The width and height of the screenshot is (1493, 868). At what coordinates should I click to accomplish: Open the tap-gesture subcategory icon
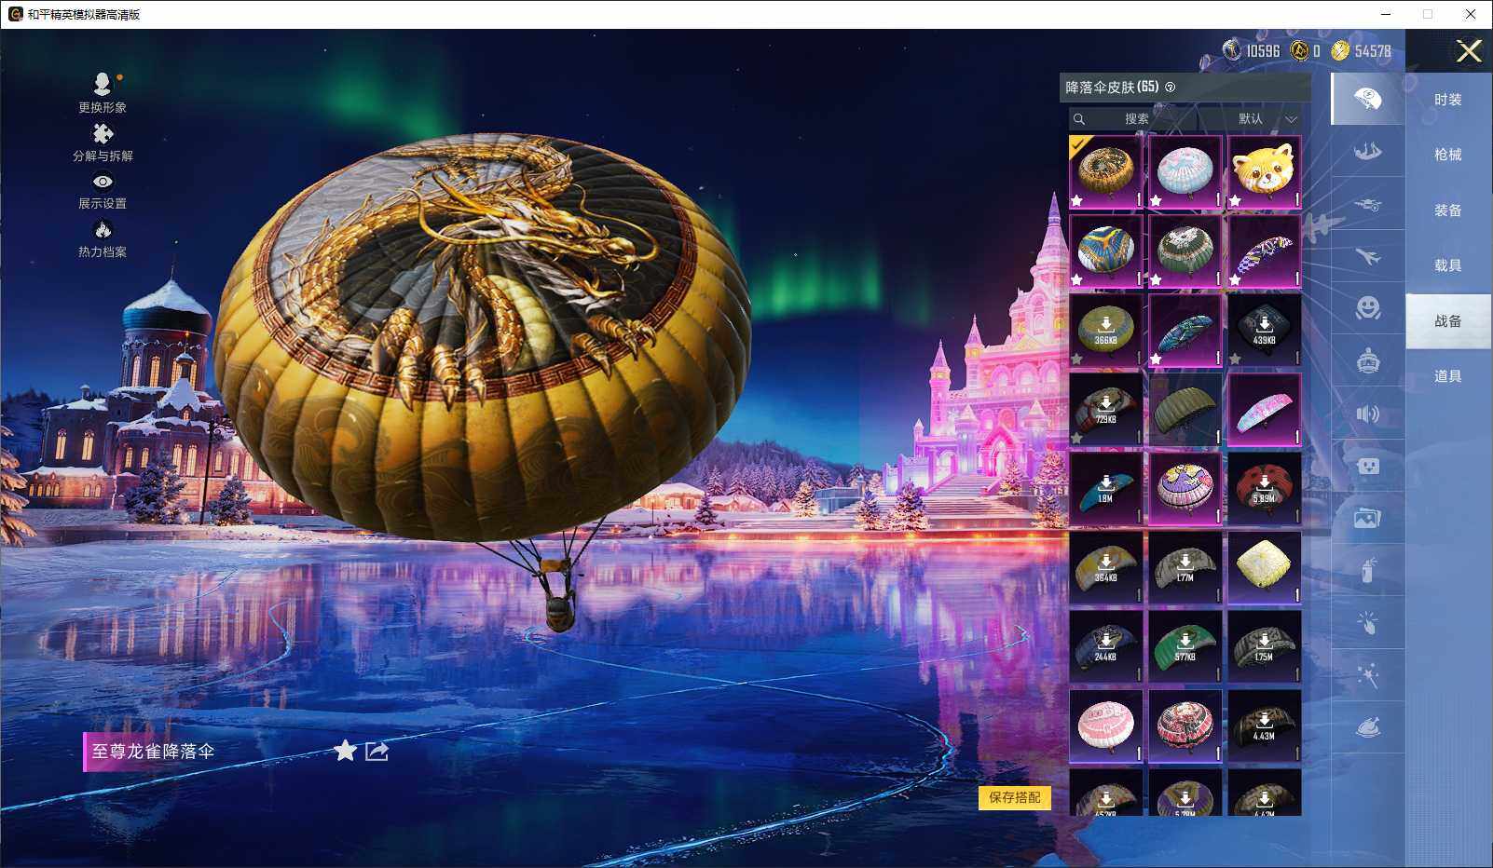[x=1367, y=622]
